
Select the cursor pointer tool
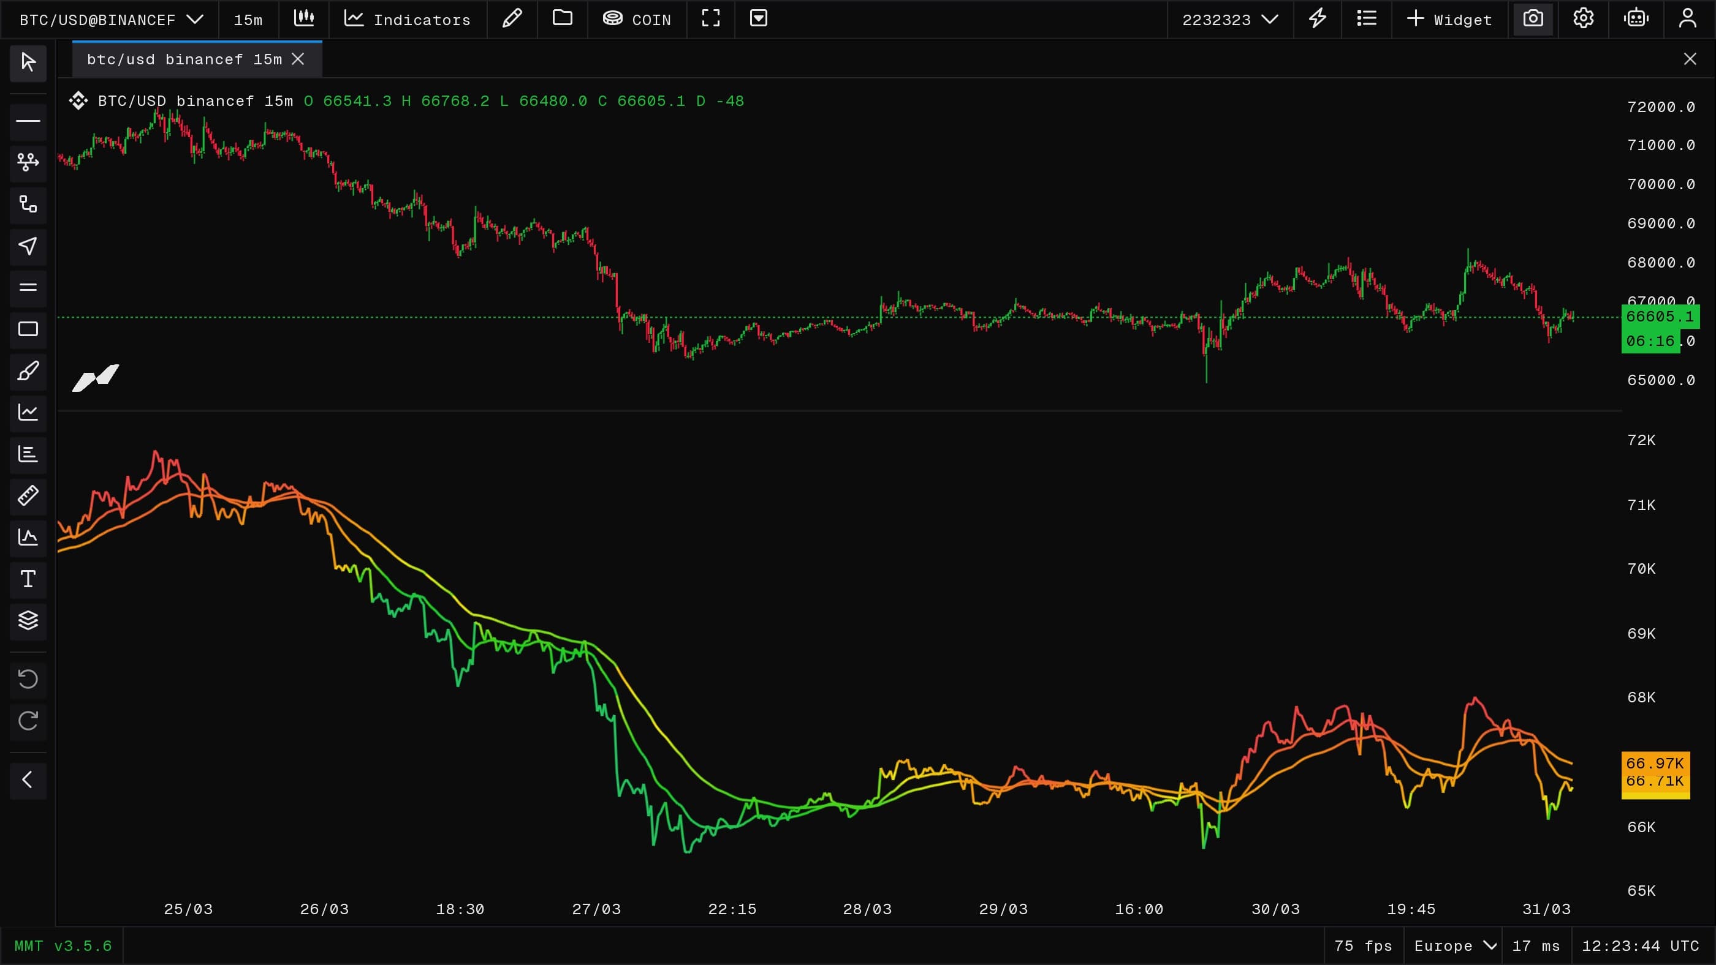[x=28, y=62]
